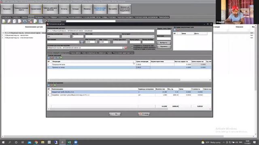
Task: Select material row 2 Разрезка комплект
Action: pyautogui.click(x=129, y=95)
